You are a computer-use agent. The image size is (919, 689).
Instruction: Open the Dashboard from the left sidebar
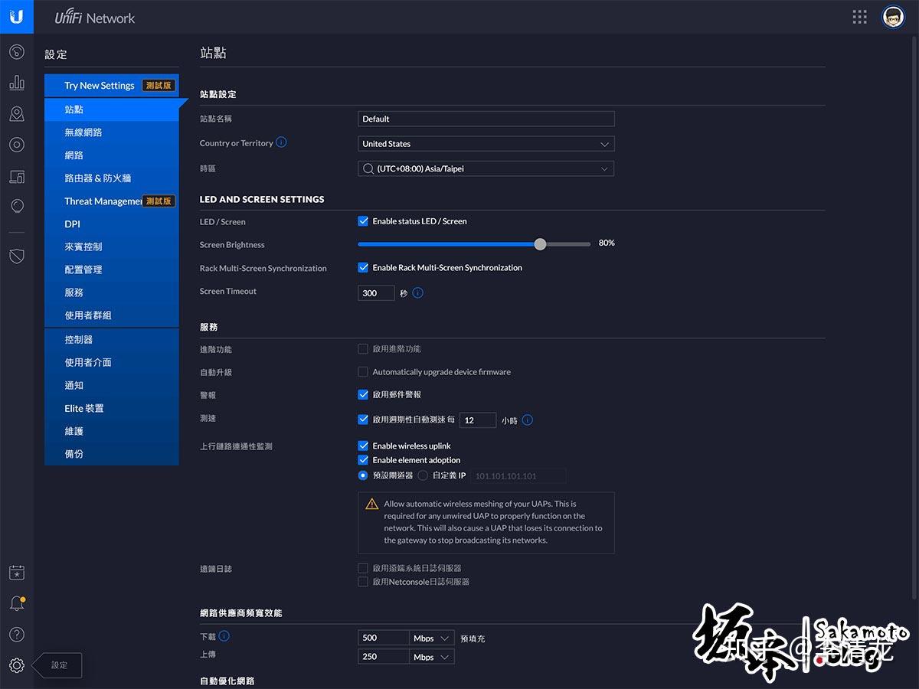(x=17, y=51)
